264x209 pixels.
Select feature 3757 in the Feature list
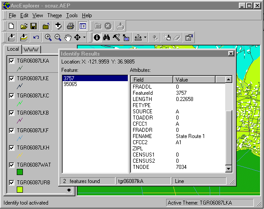point(95,78)
